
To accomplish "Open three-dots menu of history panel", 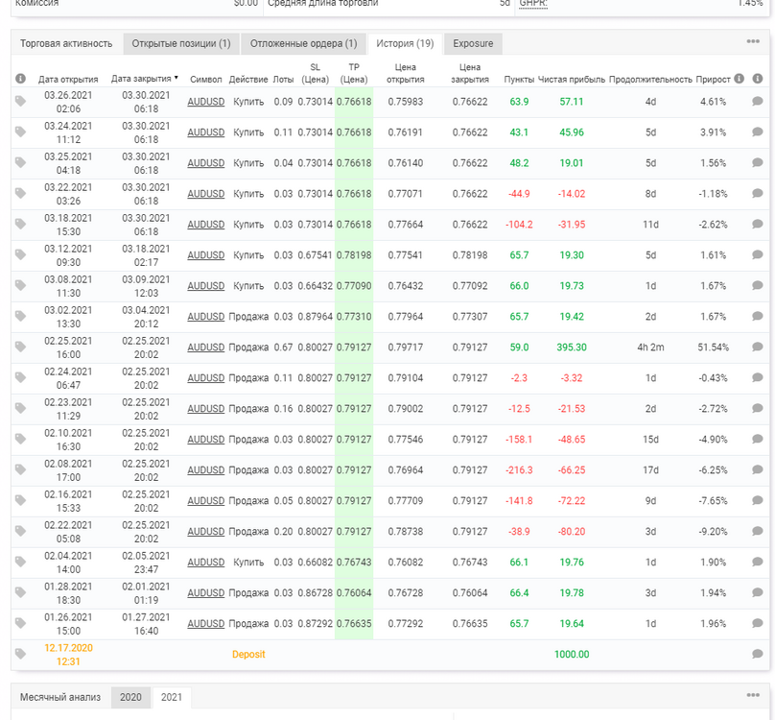I will pos(753,41).
